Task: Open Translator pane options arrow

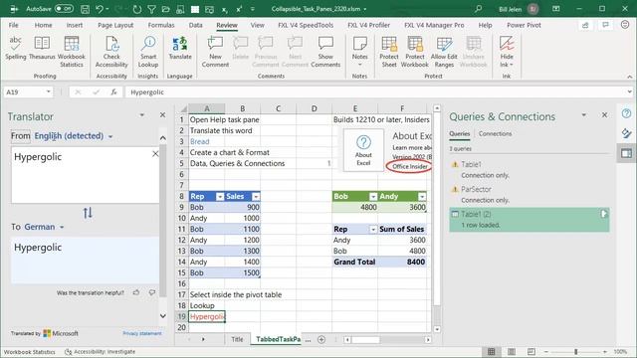Action: tap(141, 115)
